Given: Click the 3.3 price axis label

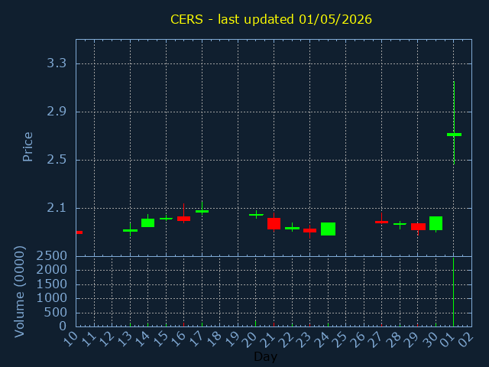Looking at the screenshot, I should coord(57,63).
